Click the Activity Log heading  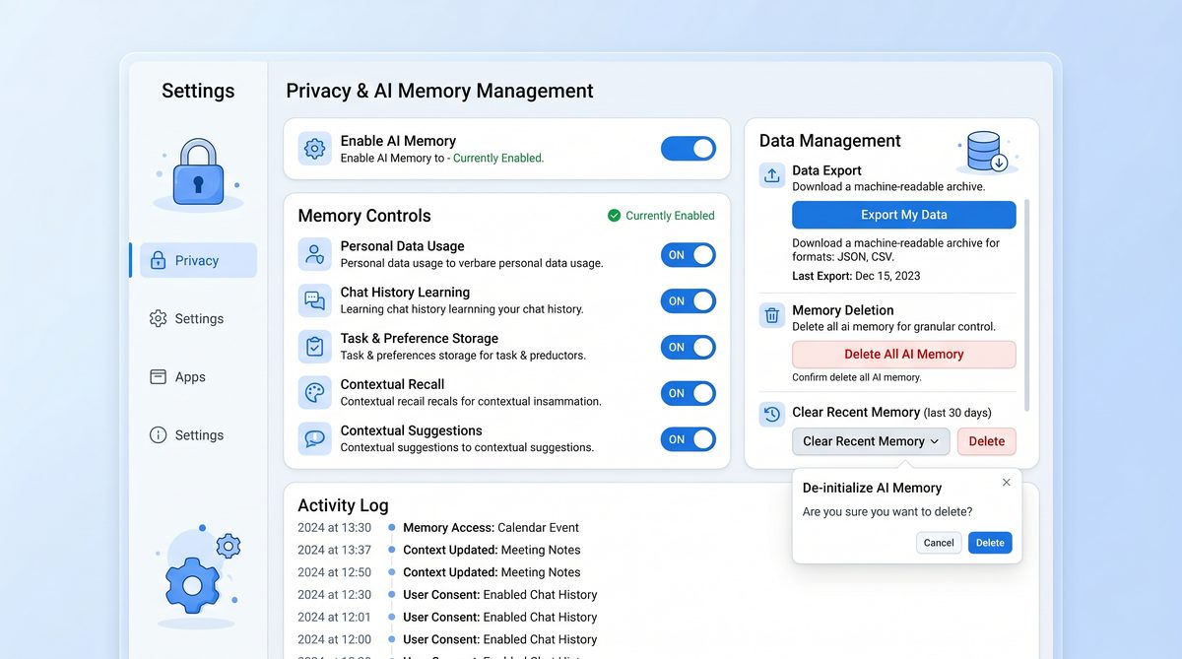343,505
